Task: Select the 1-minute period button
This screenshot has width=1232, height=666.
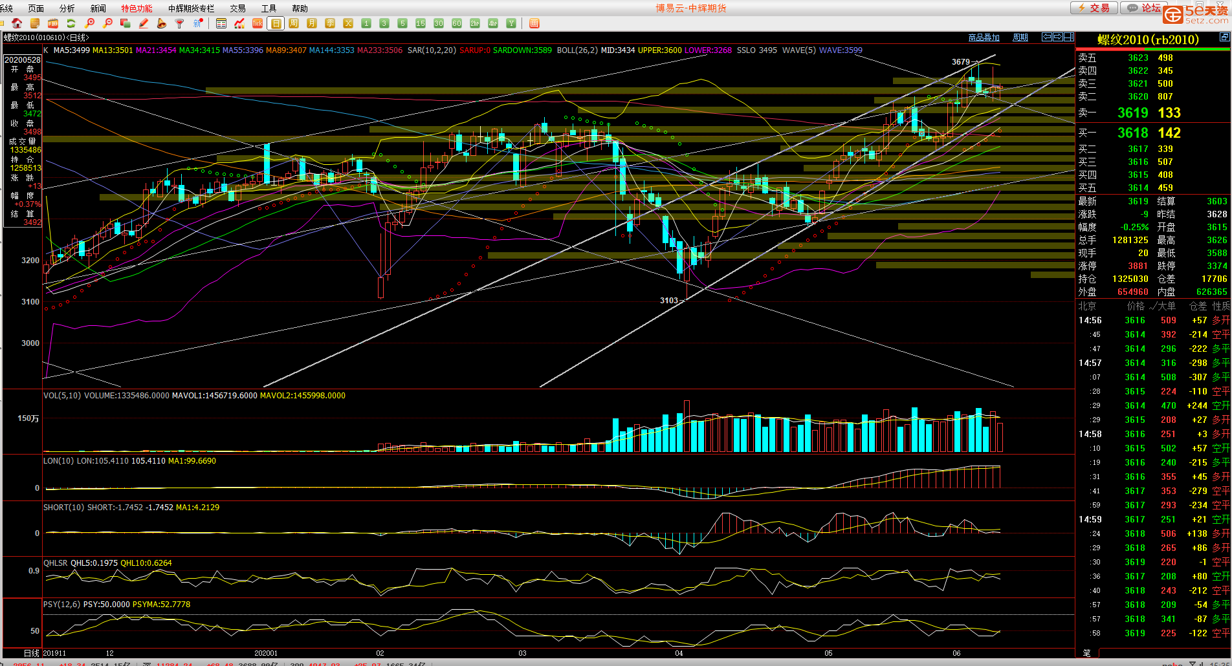Action: pos(366,23)
